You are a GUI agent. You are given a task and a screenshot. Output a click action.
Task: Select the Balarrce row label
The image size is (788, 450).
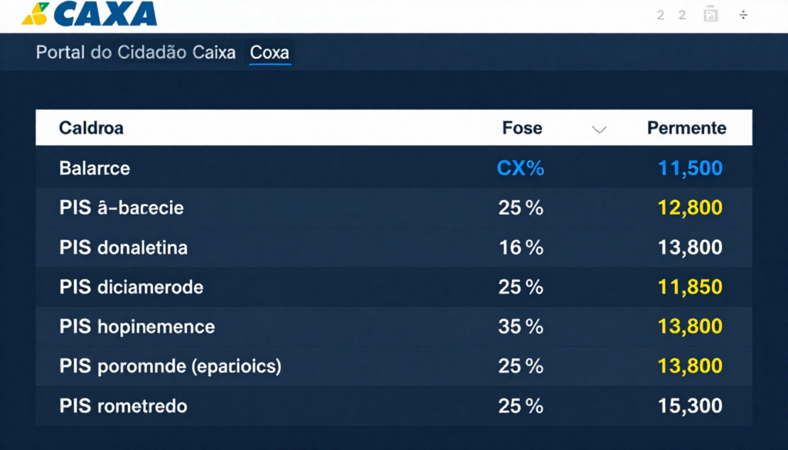(95, 168)
